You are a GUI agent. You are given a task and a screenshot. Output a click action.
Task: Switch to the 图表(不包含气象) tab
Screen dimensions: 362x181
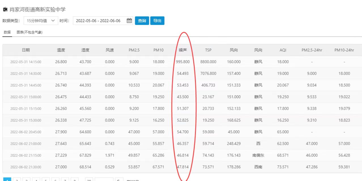[29, 32]
